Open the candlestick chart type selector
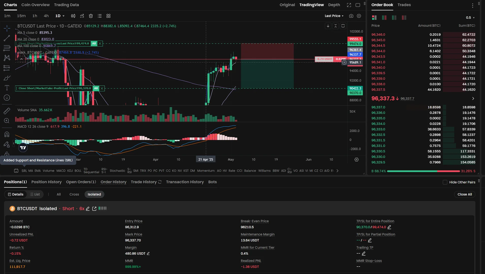This screenshot has height=274, width=485. pos(73,16)
